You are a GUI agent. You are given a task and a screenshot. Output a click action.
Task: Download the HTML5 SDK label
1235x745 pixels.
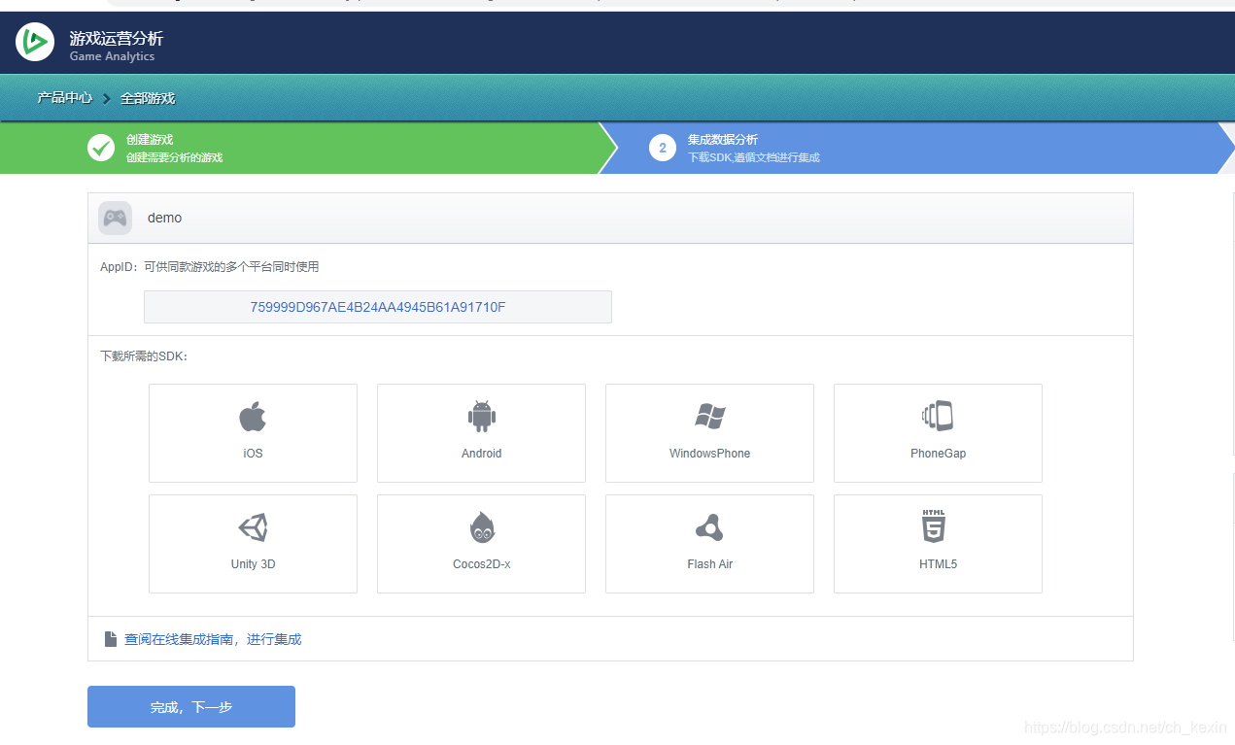(x=939, y=564)
